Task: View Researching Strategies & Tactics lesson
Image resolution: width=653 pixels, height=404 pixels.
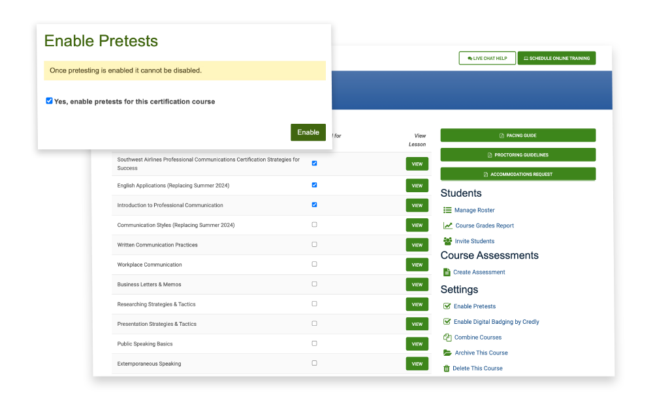Action: pos(417,305)
